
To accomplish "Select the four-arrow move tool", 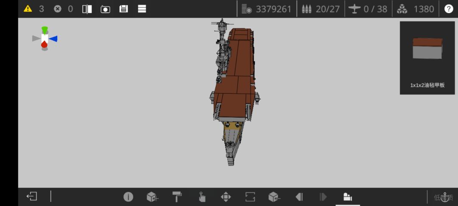I will [226, 197].
